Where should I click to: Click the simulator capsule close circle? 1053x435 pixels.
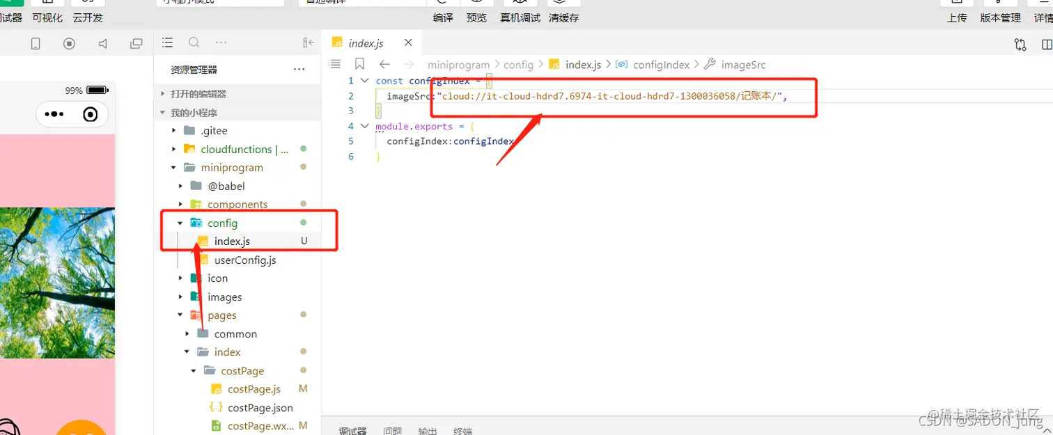(x=91, y=115)
